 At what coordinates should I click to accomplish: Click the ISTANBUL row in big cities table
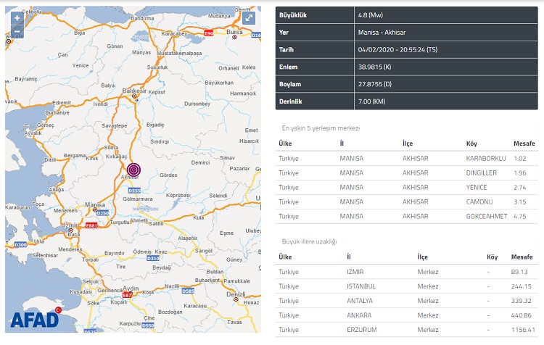click(408, 285)
